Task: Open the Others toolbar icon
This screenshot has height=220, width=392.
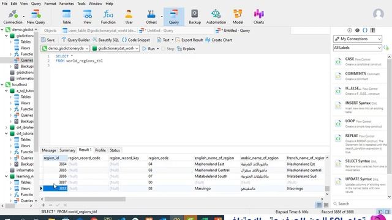Action: 151,16
